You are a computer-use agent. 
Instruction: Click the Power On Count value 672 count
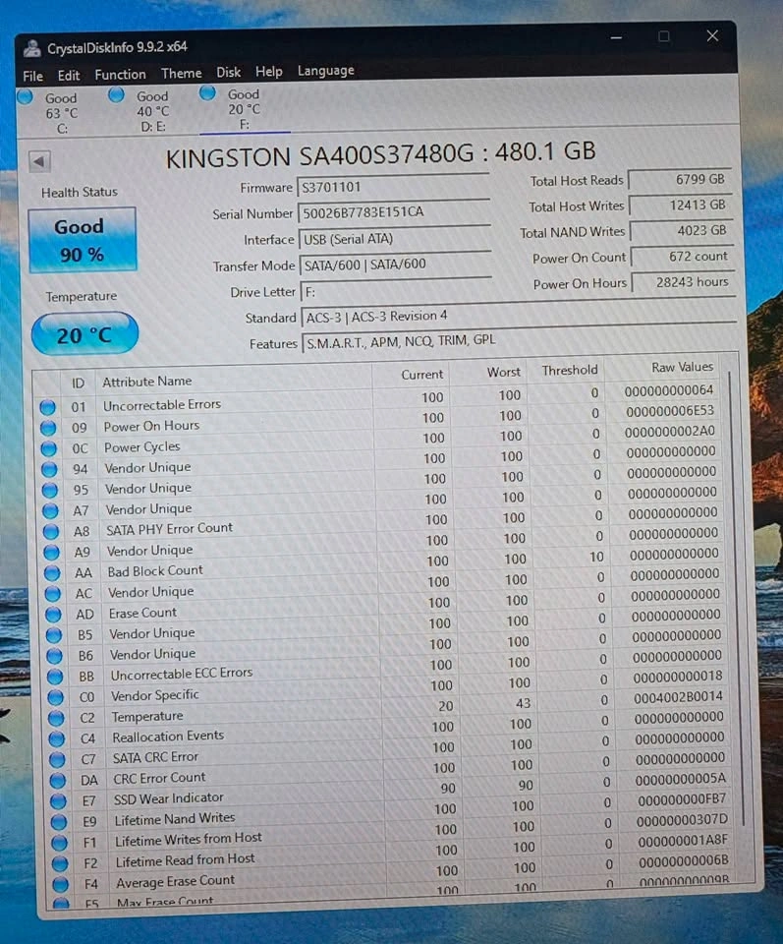coord(682,257)
